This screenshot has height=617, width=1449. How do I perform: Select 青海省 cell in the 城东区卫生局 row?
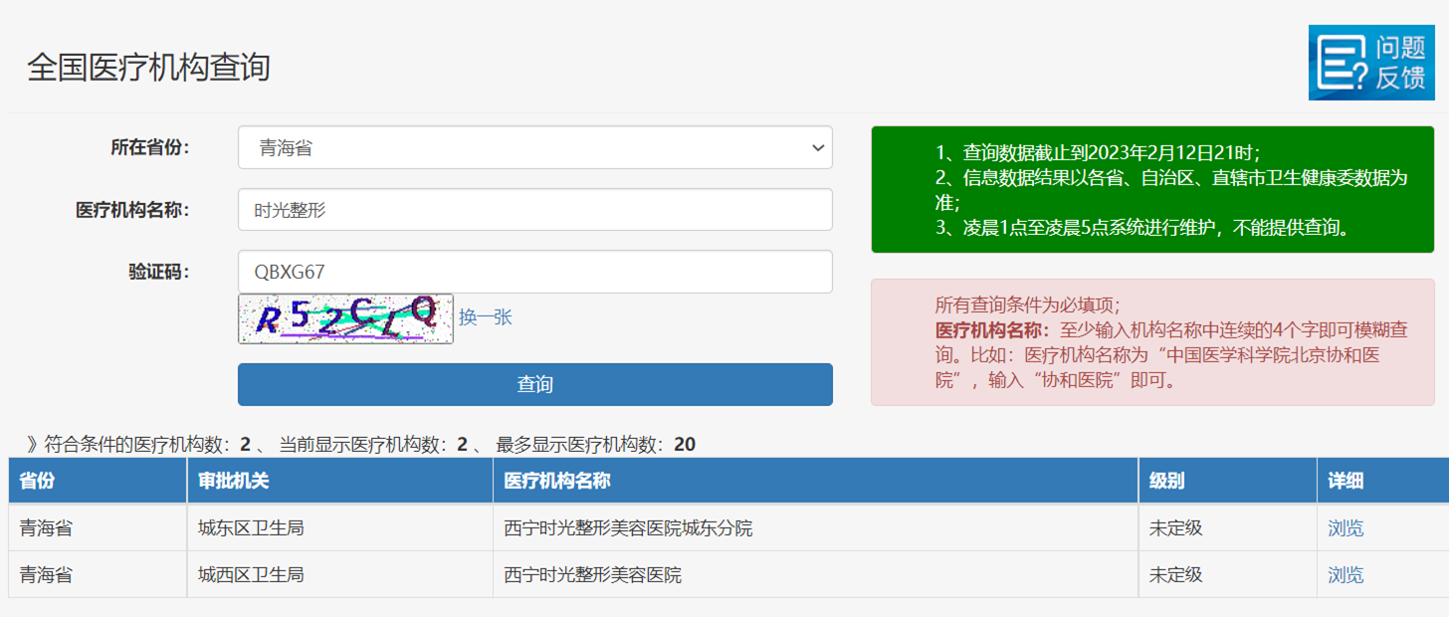pos(98,528)
